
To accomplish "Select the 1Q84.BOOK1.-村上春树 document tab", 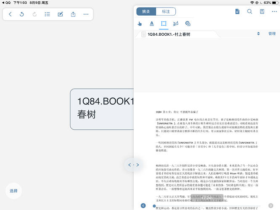I will point(177,34).
